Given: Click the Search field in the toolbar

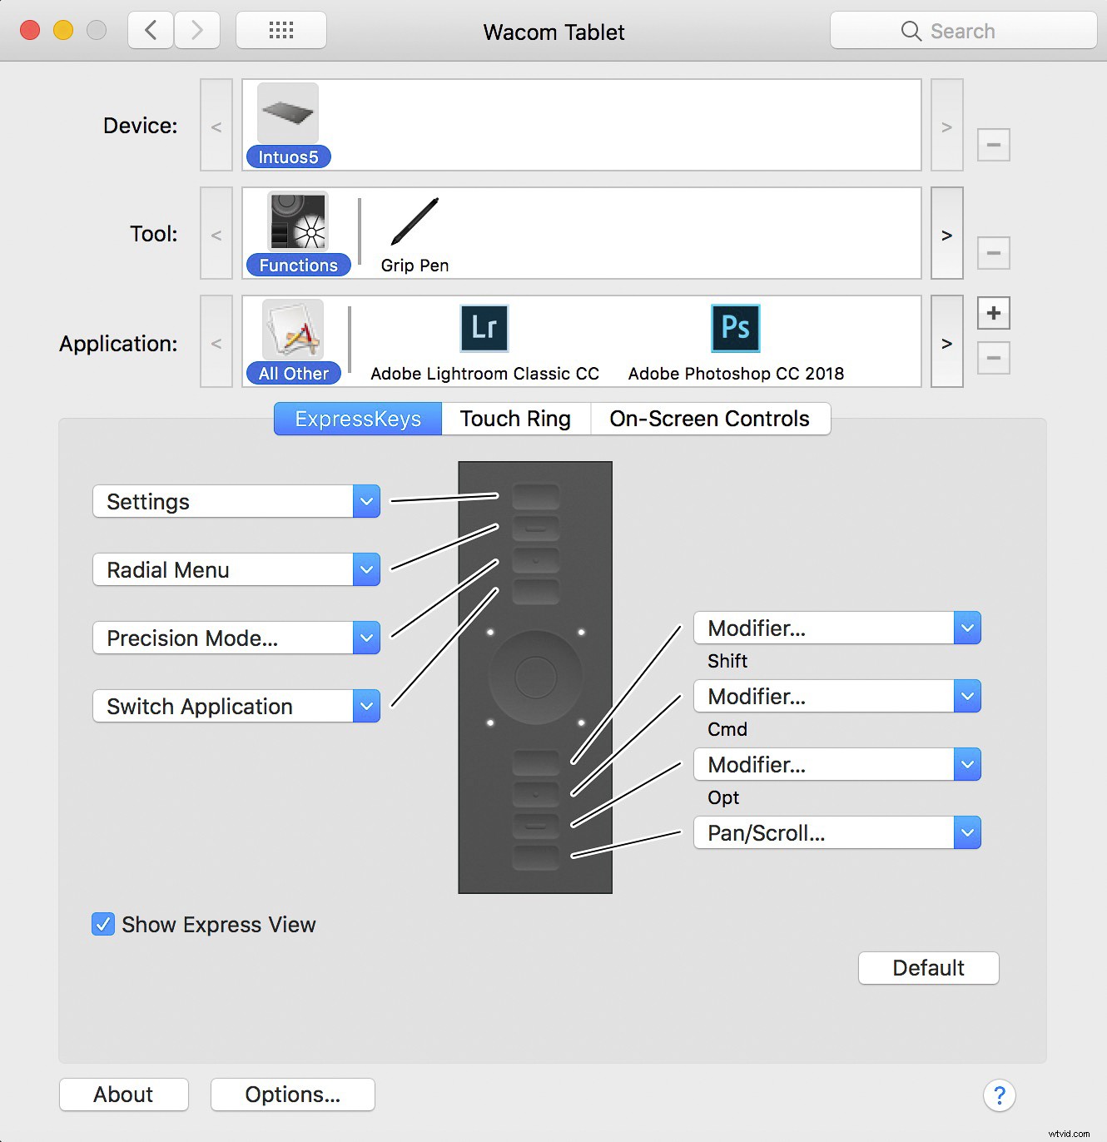Looking at the screenshot, I should (963, 30).
